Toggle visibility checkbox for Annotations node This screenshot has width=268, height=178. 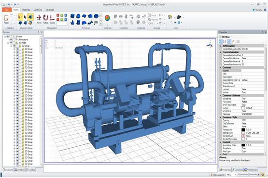11,39
